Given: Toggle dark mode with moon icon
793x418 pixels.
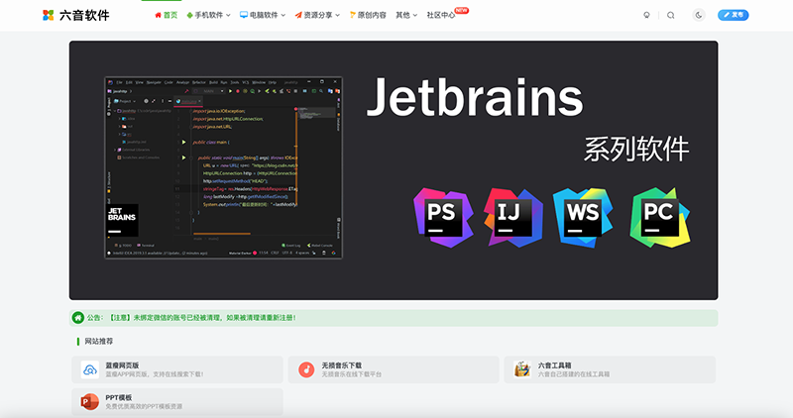Looking at the screenshot, I should pos(699,15).
